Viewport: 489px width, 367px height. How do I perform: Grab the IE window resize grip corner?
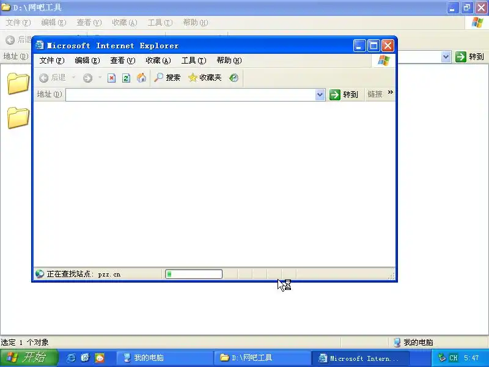391,276
